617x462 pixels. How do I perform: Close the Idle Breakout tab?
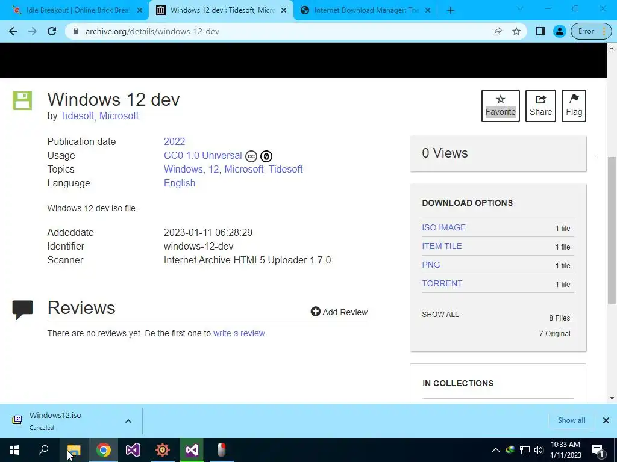coord(140,11)
